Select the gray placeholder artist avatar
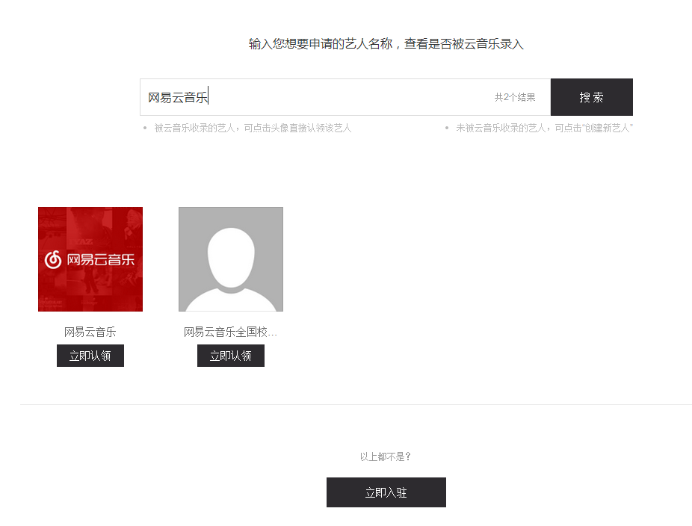Image resolution: width=692 pixels, height=526 pixels. tap(230, 259)
